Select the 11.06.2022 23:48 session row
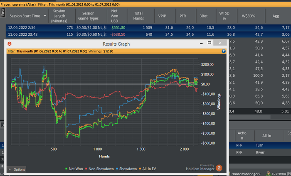This screenshot has width=291, height=176. 148,34
